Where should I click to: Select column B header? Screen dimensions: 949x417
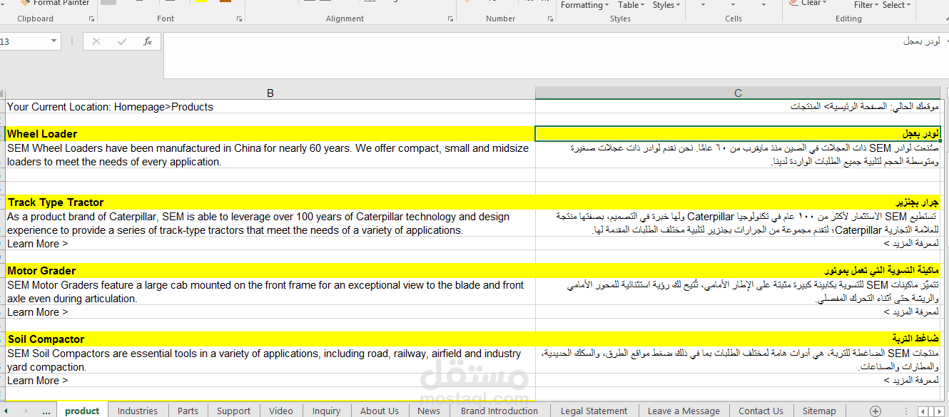click(x=270, y=93)
